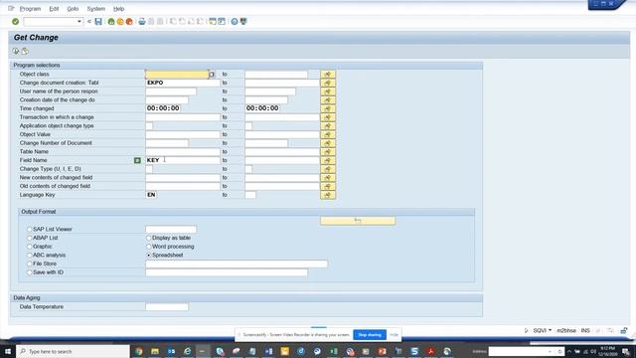Select the Display as table radio button

[x=148, y=238]
